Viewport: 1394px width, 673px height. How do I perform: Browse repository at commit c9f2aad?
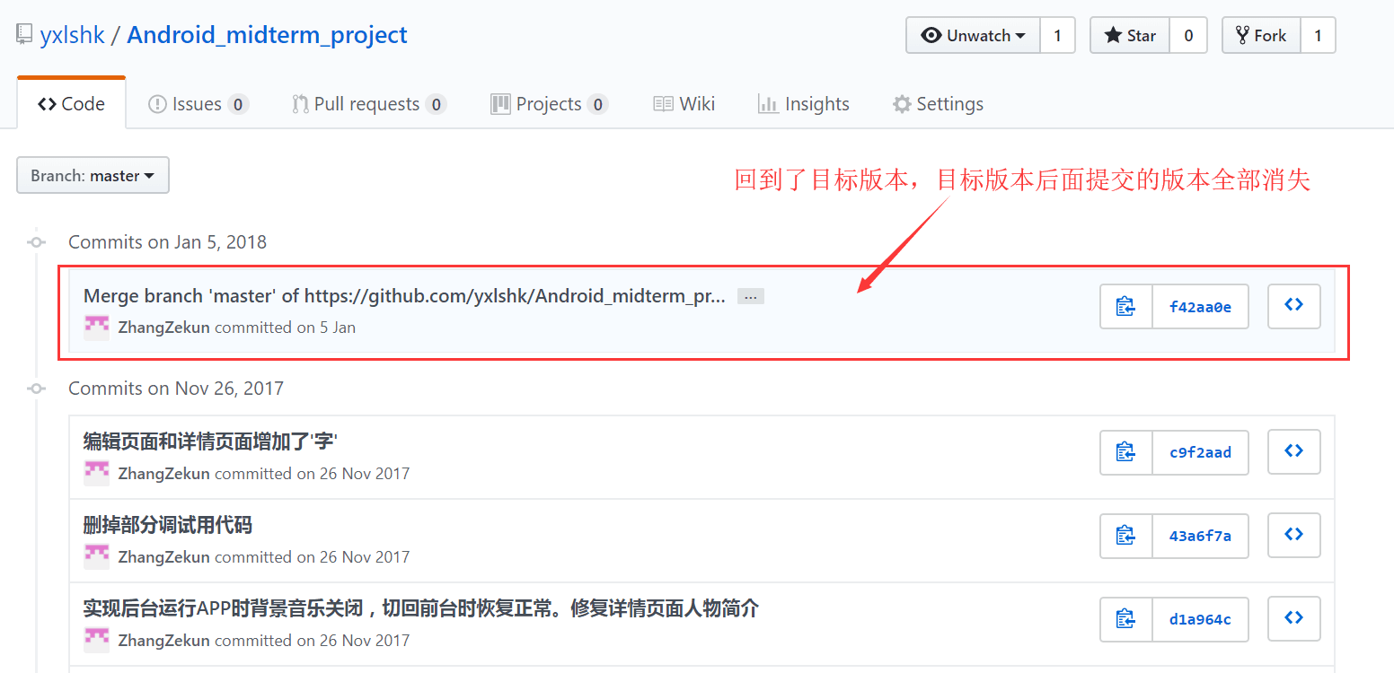(1293, 451)
